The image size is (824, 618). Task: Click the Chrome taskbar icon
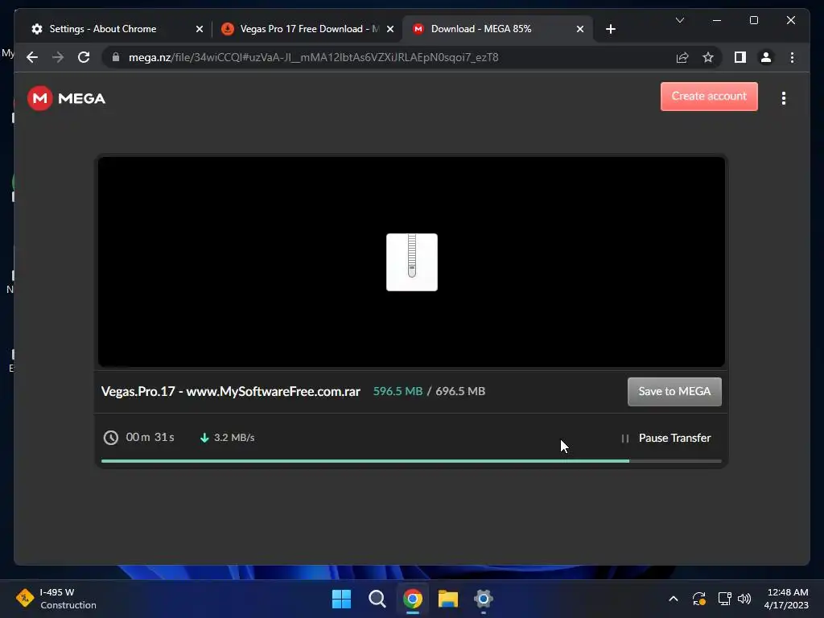[x=413, y=599]
